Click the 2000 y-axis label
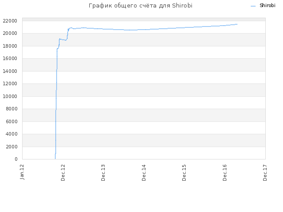 (11, 147)
